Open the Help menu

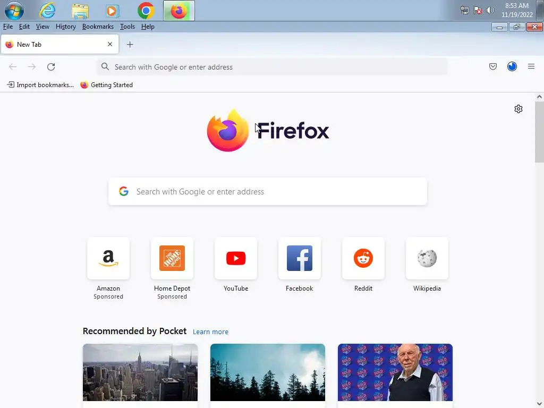click(148, 27)
